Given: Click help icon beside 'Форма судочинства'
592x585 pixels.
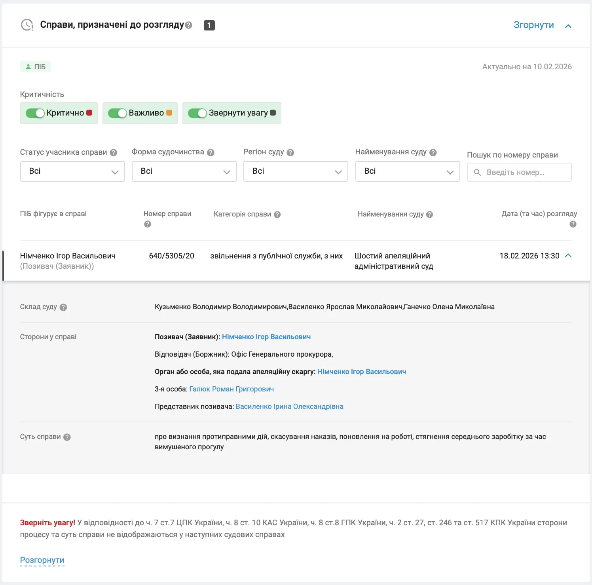Looking at the screenshot, I should point(211,152).
